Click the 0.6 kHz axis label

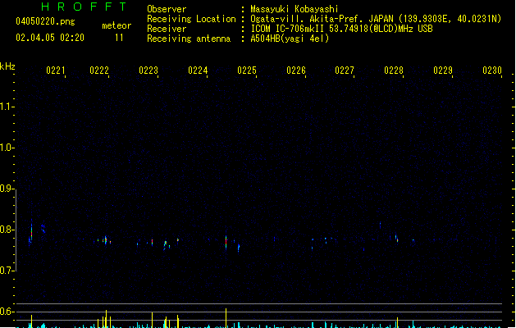pyautogui.click(x=6, y=312)
